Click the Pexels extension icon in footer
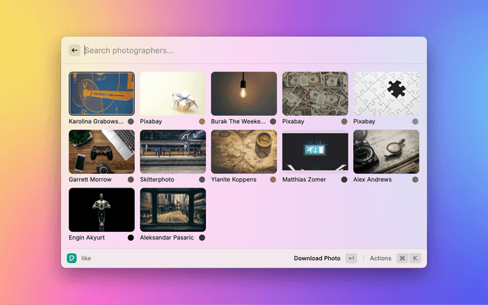Image resolution: width=488 pixels, height=305 pixels. tap(72, 258)
